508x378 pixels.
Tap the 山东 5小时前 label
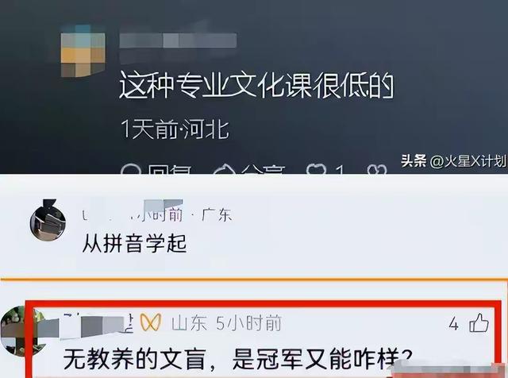click(x=226, y=323)
